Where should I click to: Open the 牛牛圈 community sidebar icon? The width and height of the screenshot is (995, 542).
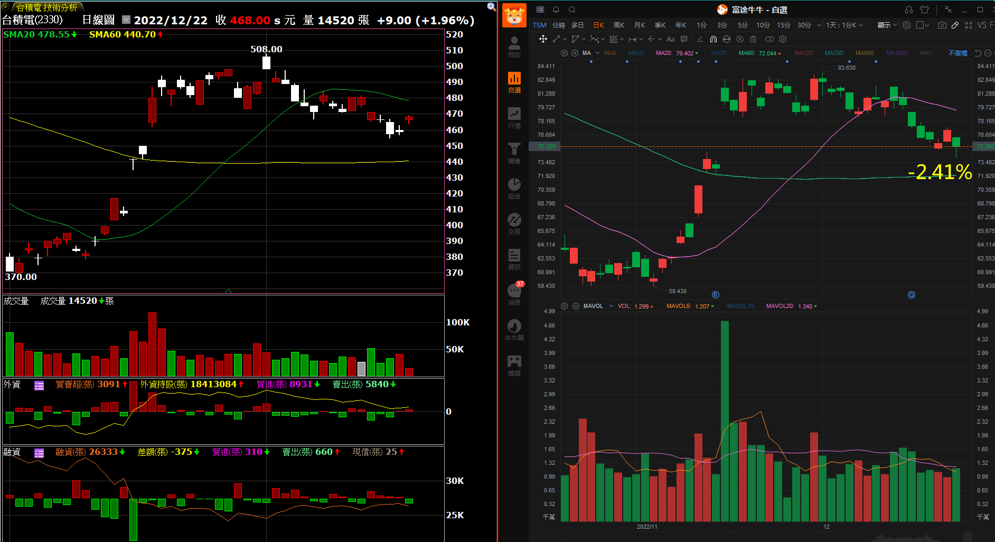pyautogui.click(x=514, y=330)
